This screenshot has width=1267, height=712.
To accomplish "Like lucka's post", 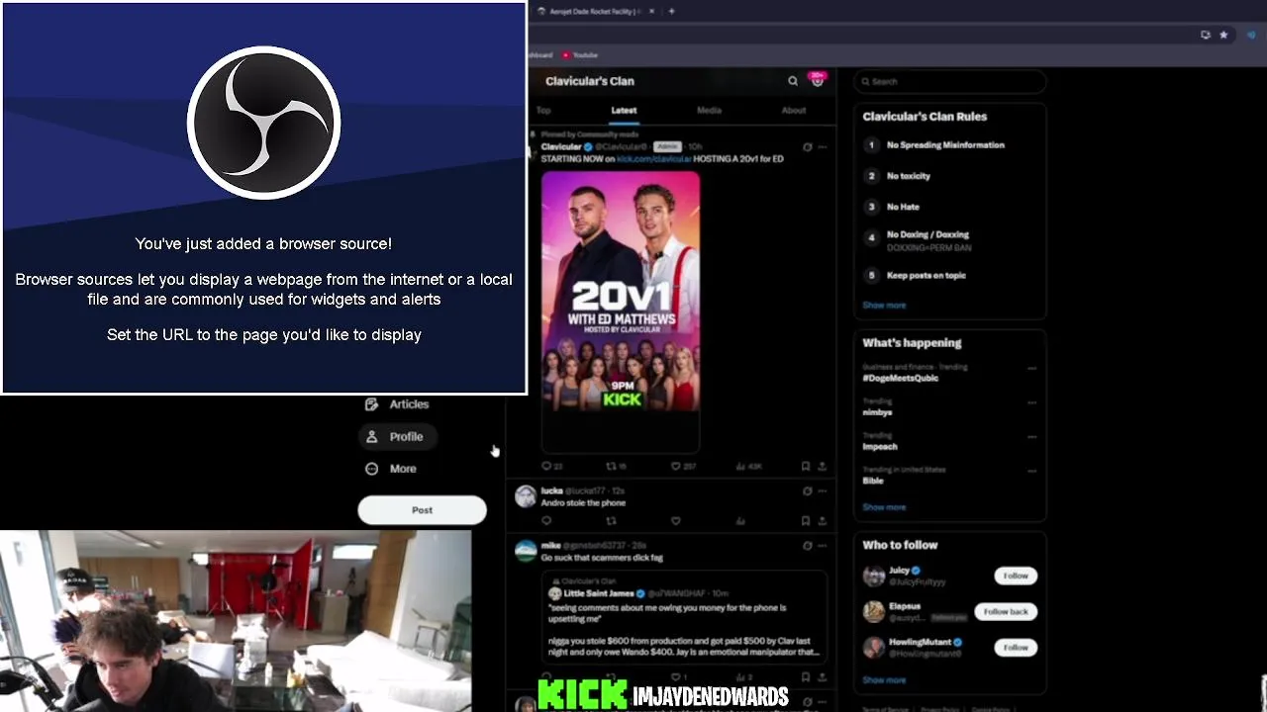I will point(676,520).
